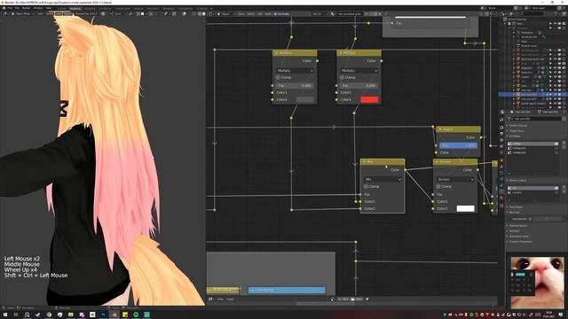Switch to the UV Editing workspace tab
This screenshot has width=568, height=319.
coord(105,8)
